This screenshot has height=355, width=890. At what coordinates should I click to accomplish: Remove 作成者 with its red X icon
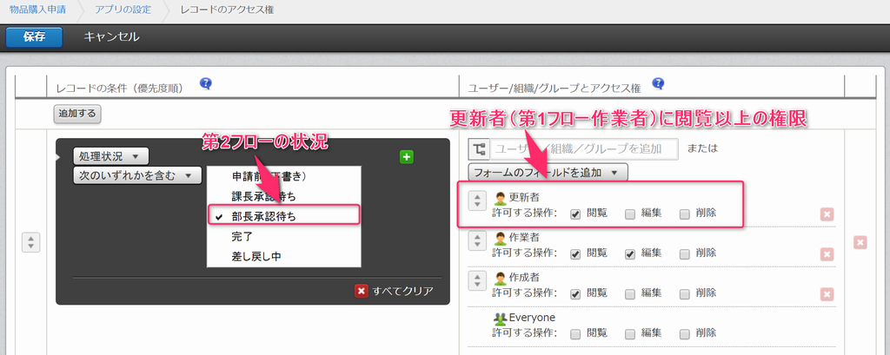click(x=827, y=293)
